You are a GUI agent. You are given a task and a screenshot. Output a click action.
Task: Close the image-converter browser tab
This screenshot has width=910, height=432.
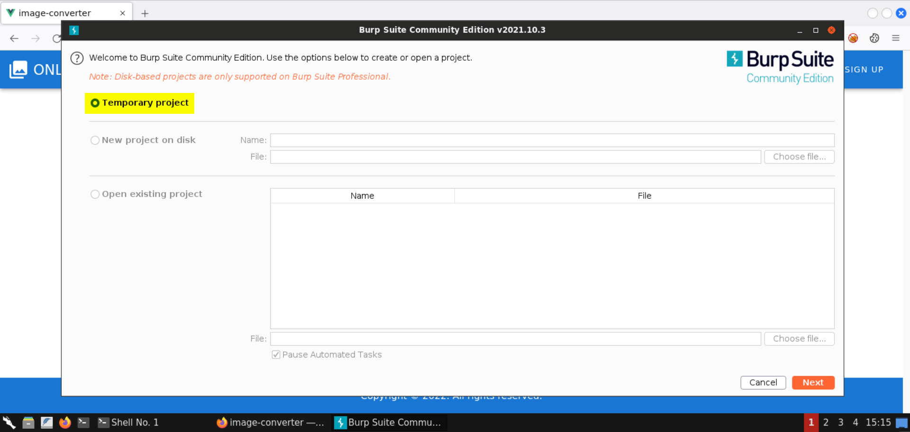(x=123, y=13)
